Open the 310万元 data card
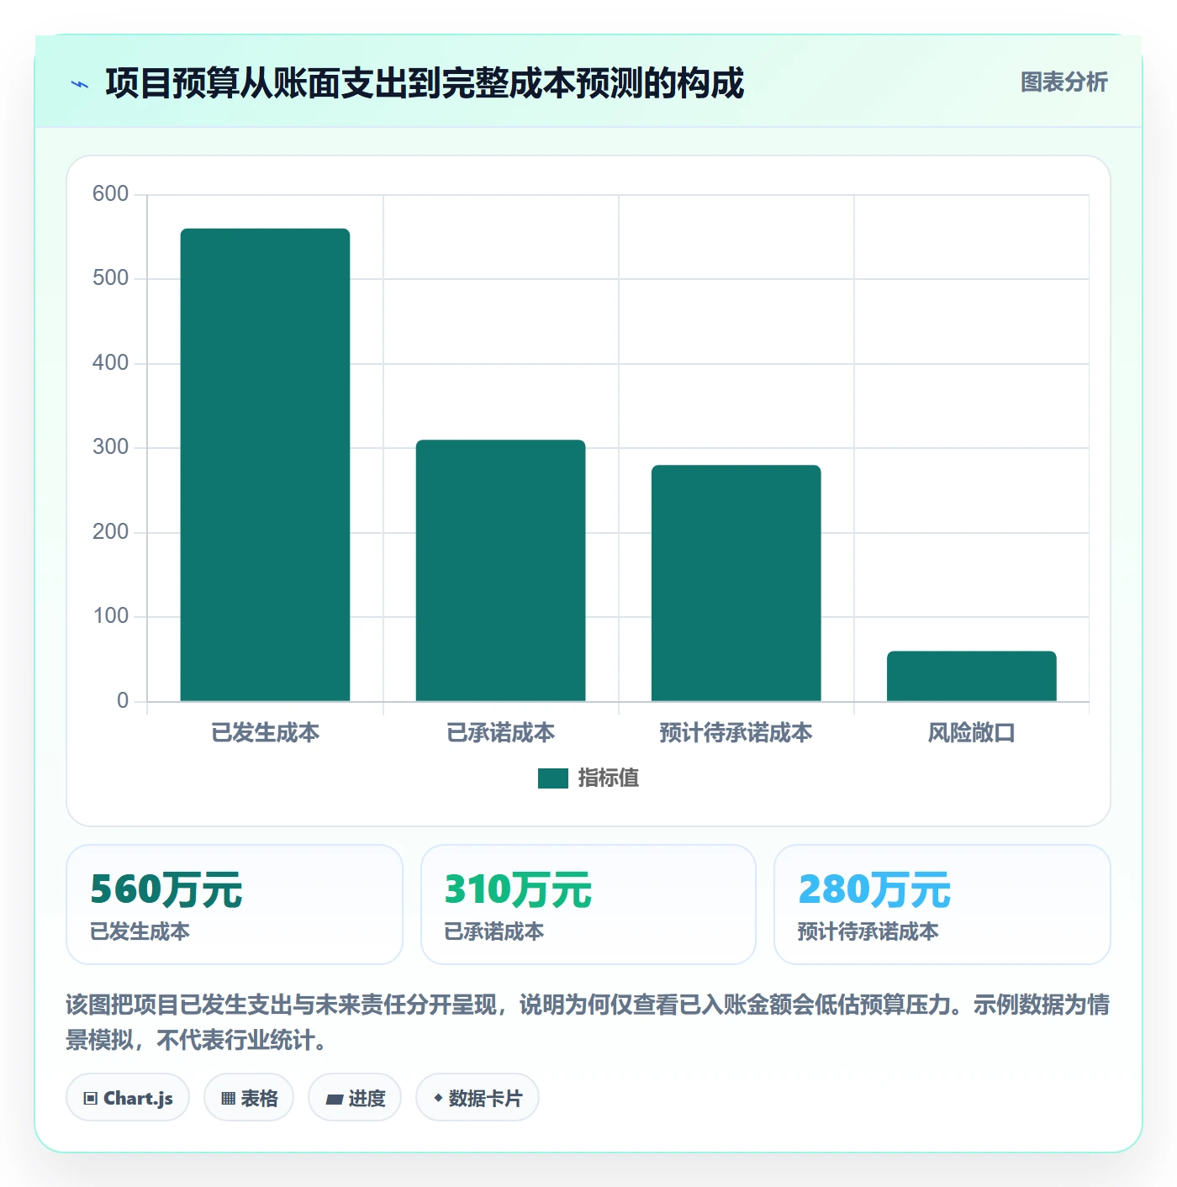This screenshot has width=1177, height=1187. 588,905
